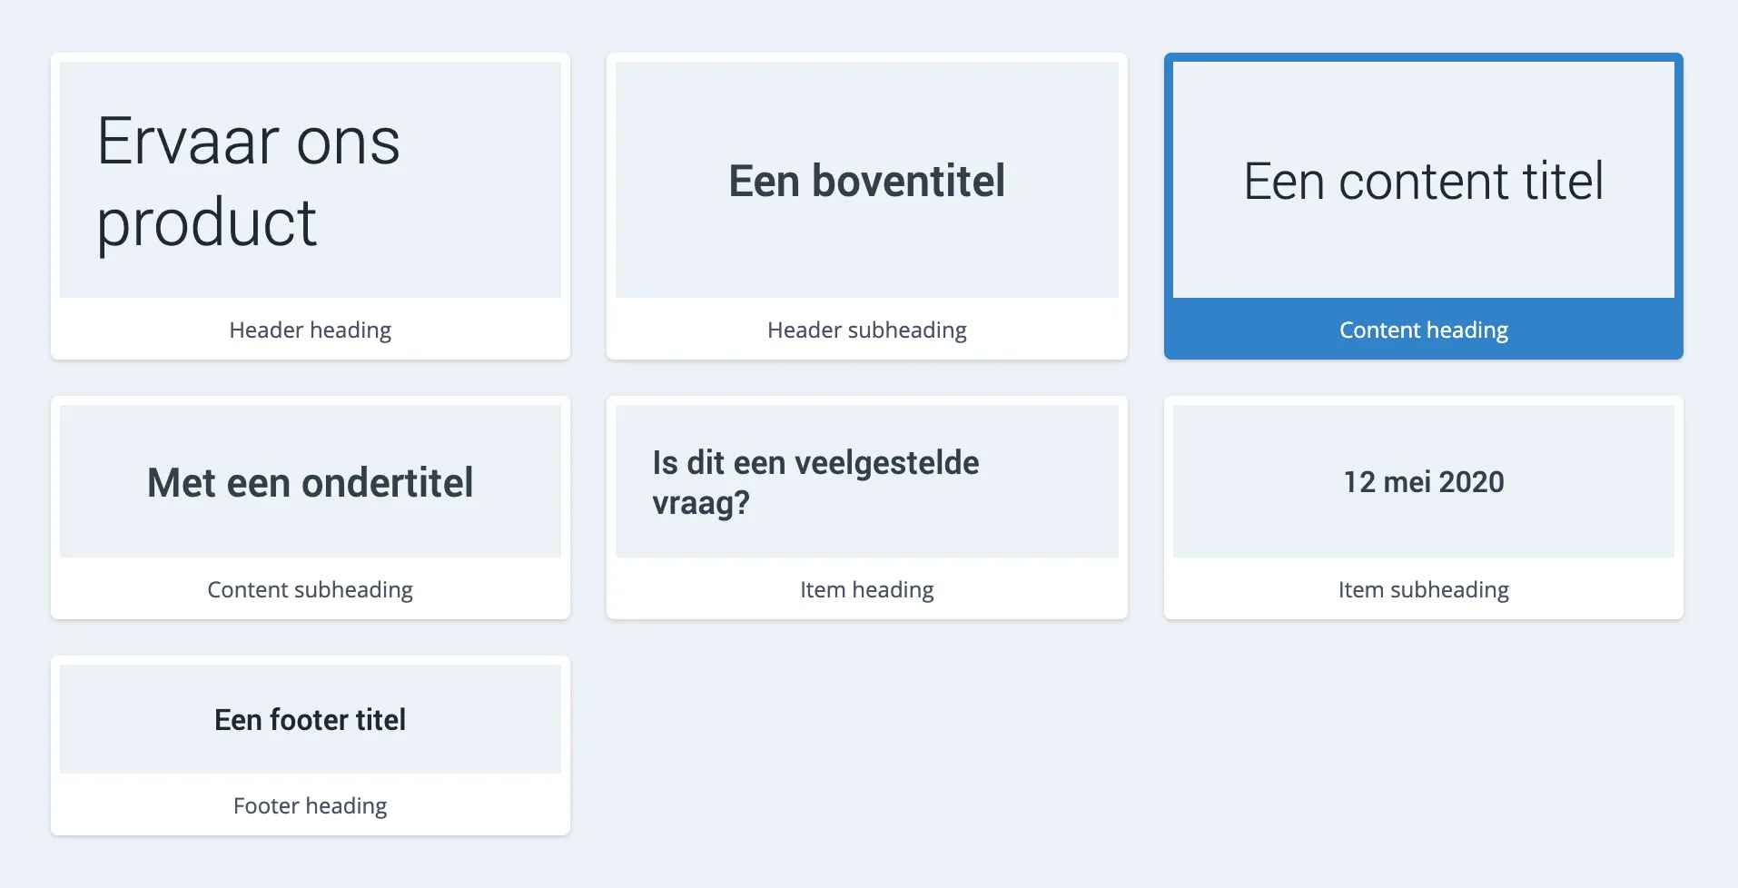Click the 'Een boventitel' preview text
Viewport: 1738px width, 888px height.
coord(866,180)
